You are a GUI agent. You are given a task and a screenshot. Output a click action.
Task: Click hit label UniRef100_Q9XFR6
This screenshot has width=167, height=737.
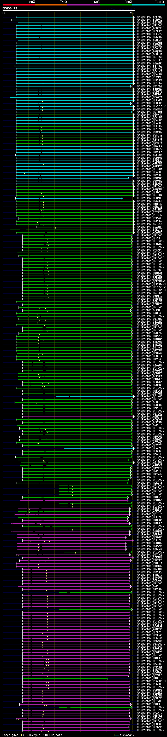(x=150, y=43)
